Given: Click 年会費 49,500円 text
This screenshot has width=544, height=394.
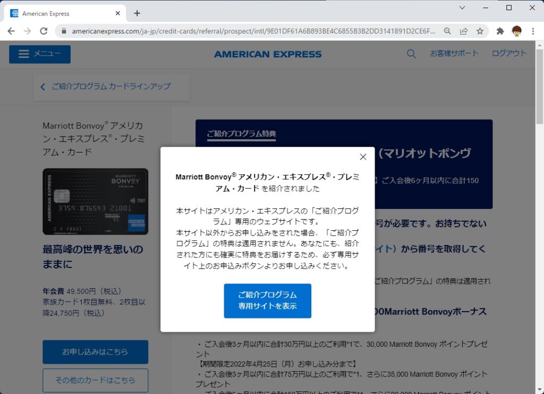Looking at the screenshot, I should coord(82,291).
